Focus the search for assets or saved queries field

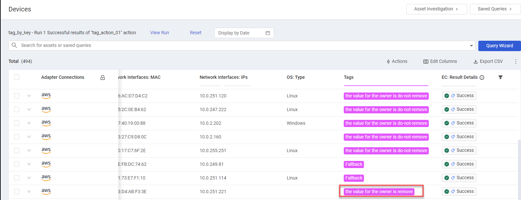tap(242, 46)
